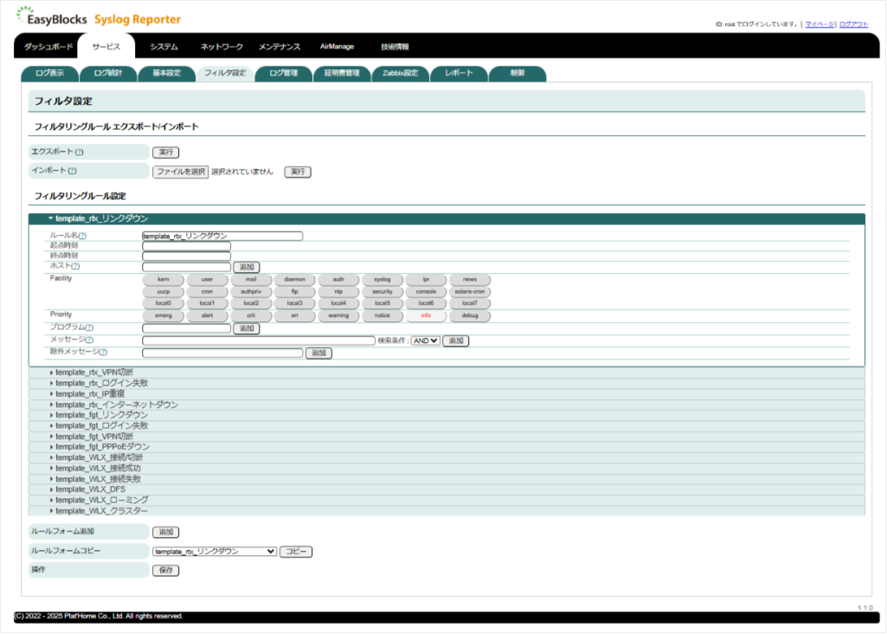Open the help icon next to エクスポート
This screenshot has width=887, height=634.
point(80,152)
